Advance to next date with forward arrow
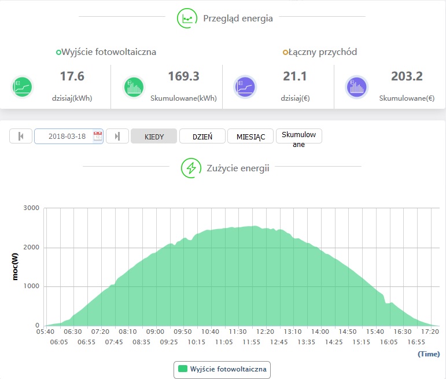Viewport: 446px width, 379px height. [x=117, y=136]
